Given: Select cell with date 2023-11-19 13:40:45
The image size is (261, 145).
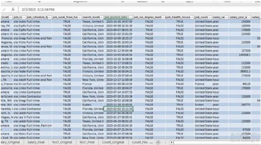Looking at the screenshot, I should click(x=118, y=105).
